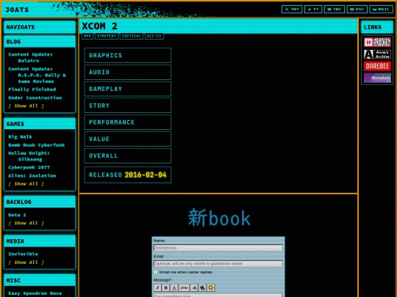Open the red H badge in Links
The image size is (397, 297).
(x=377, y=43)
